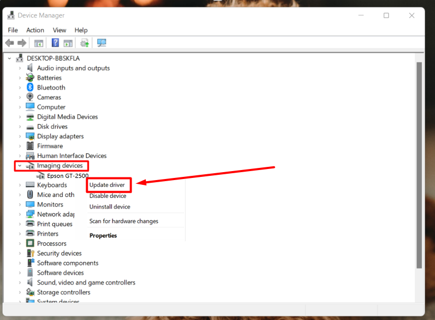This screenshot has height=320, width=435.
Task: Select Scan for hardware changes in context menu
Action: (124, 221)
